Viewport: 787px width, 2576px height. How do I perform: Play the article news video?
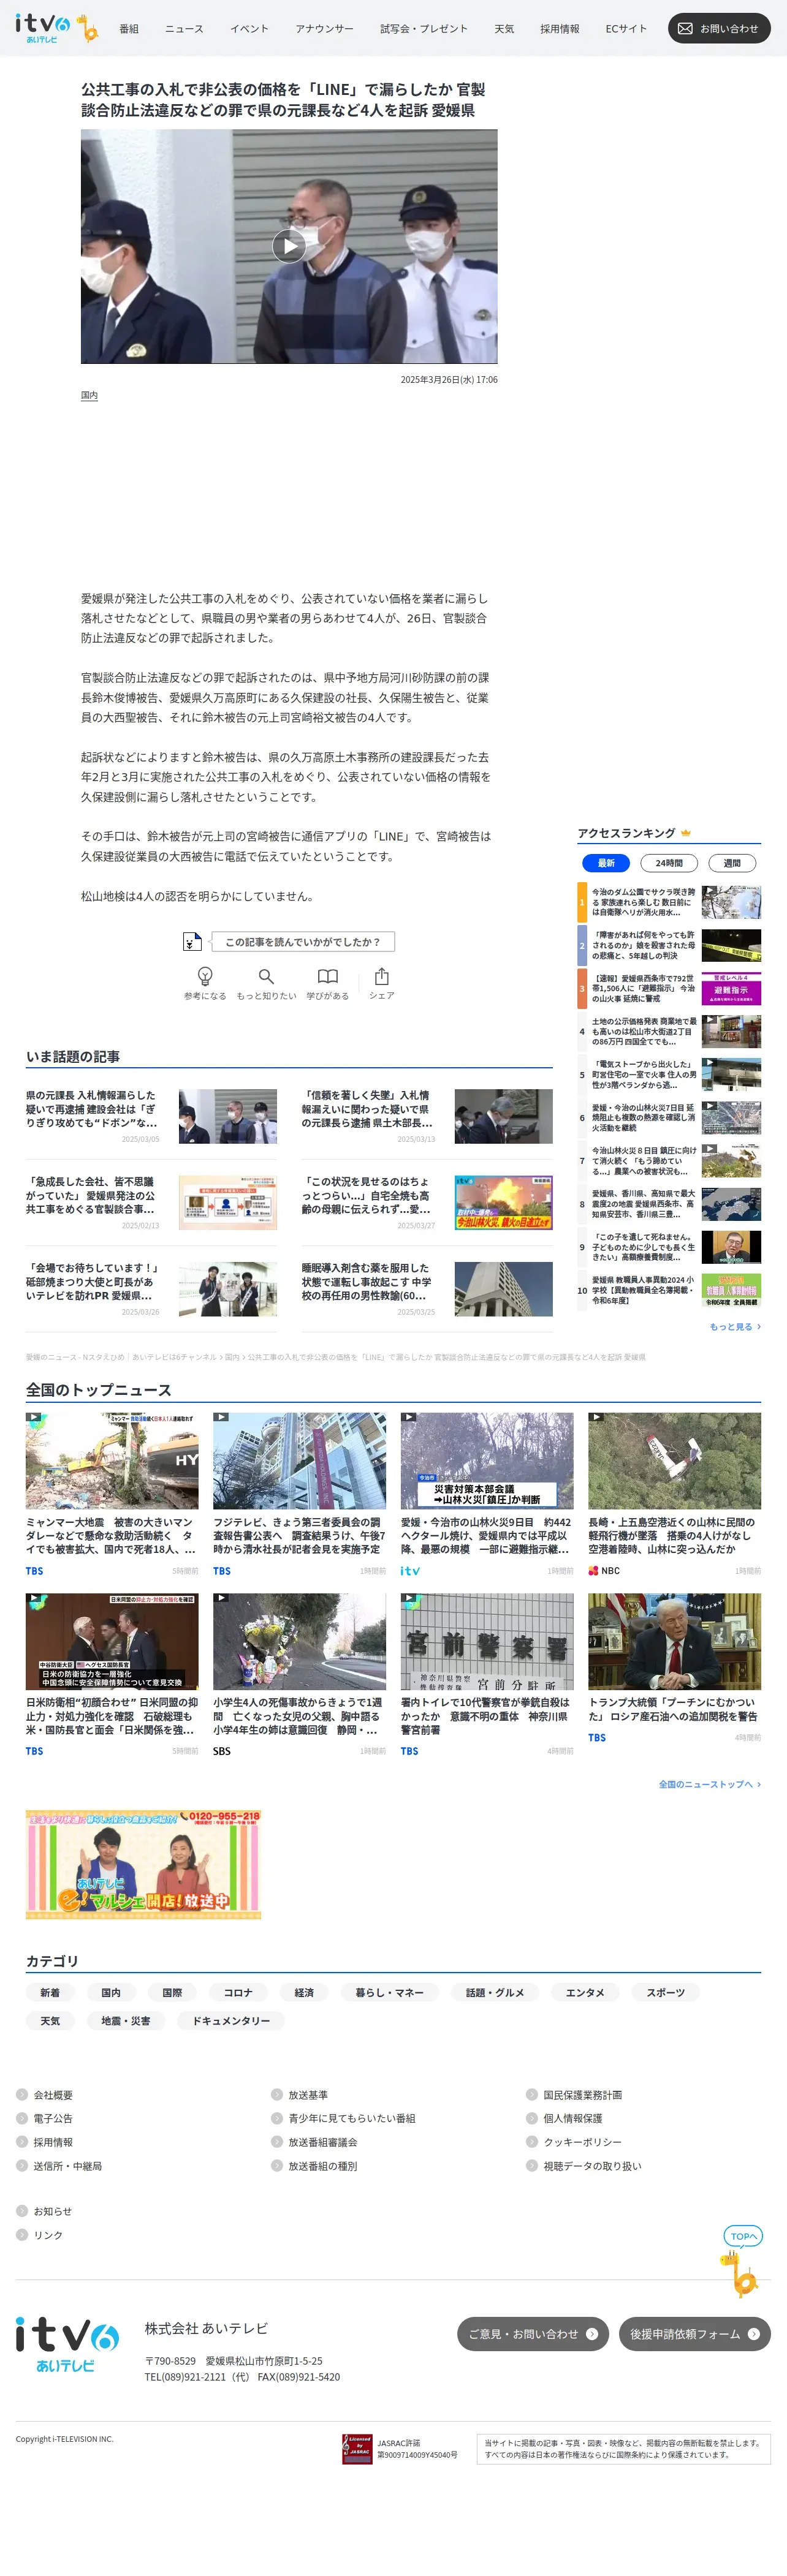(x=289, y=246)
